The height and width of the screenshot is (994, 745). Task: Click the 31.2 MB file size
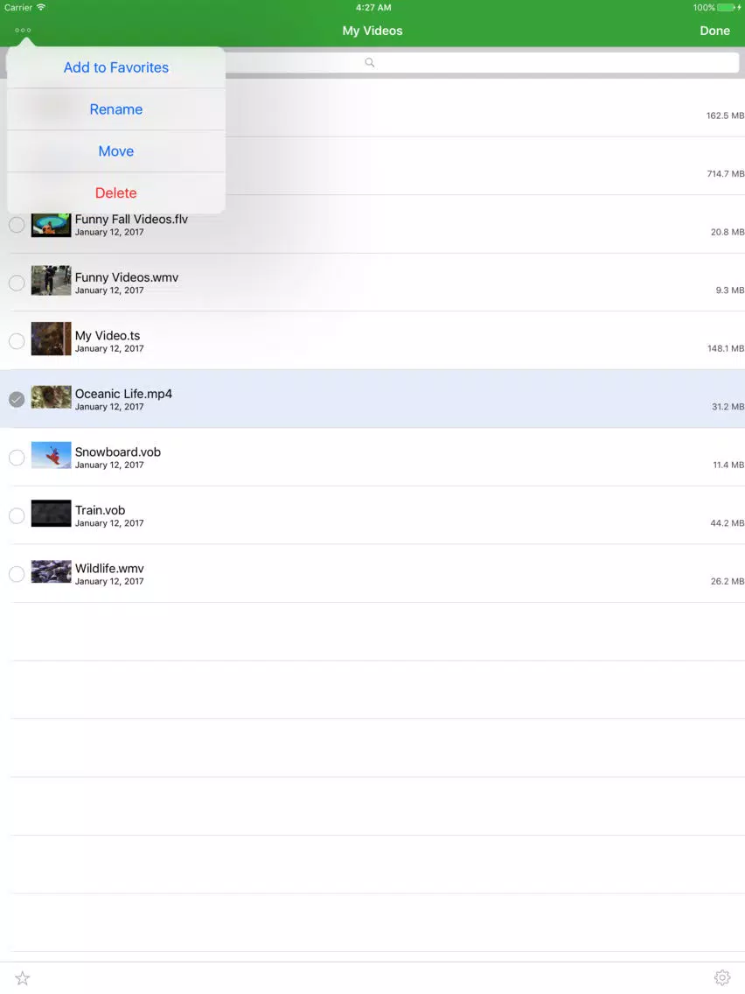click(728, 407)
